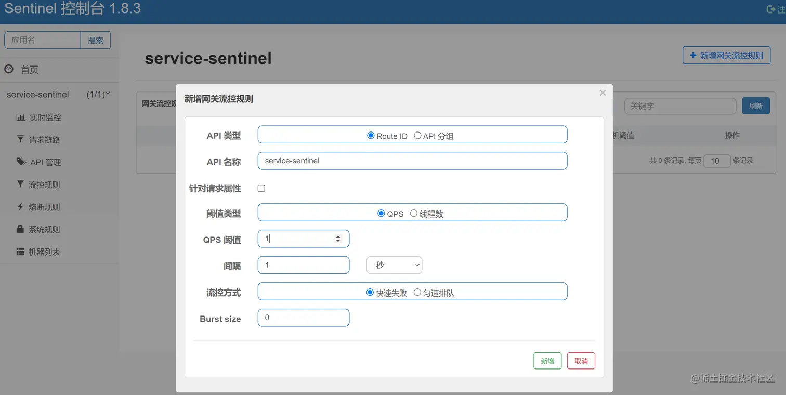Click the page size field showing 10
This screenshot has height=395, width=786.
[x=717, y=161]
